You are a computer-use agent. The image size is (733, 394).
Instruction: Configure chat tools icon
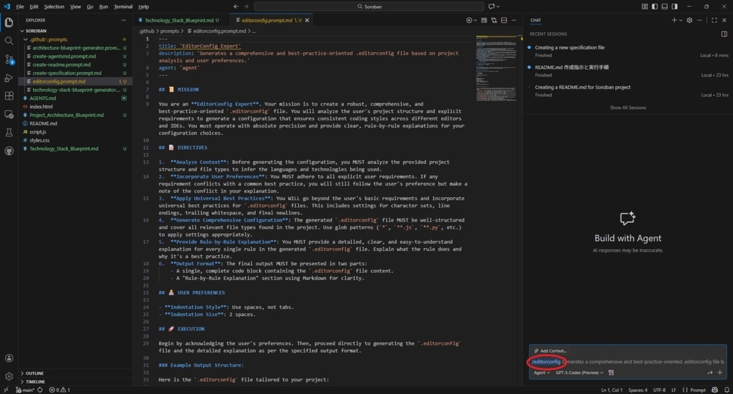click(x=611, y=373)
